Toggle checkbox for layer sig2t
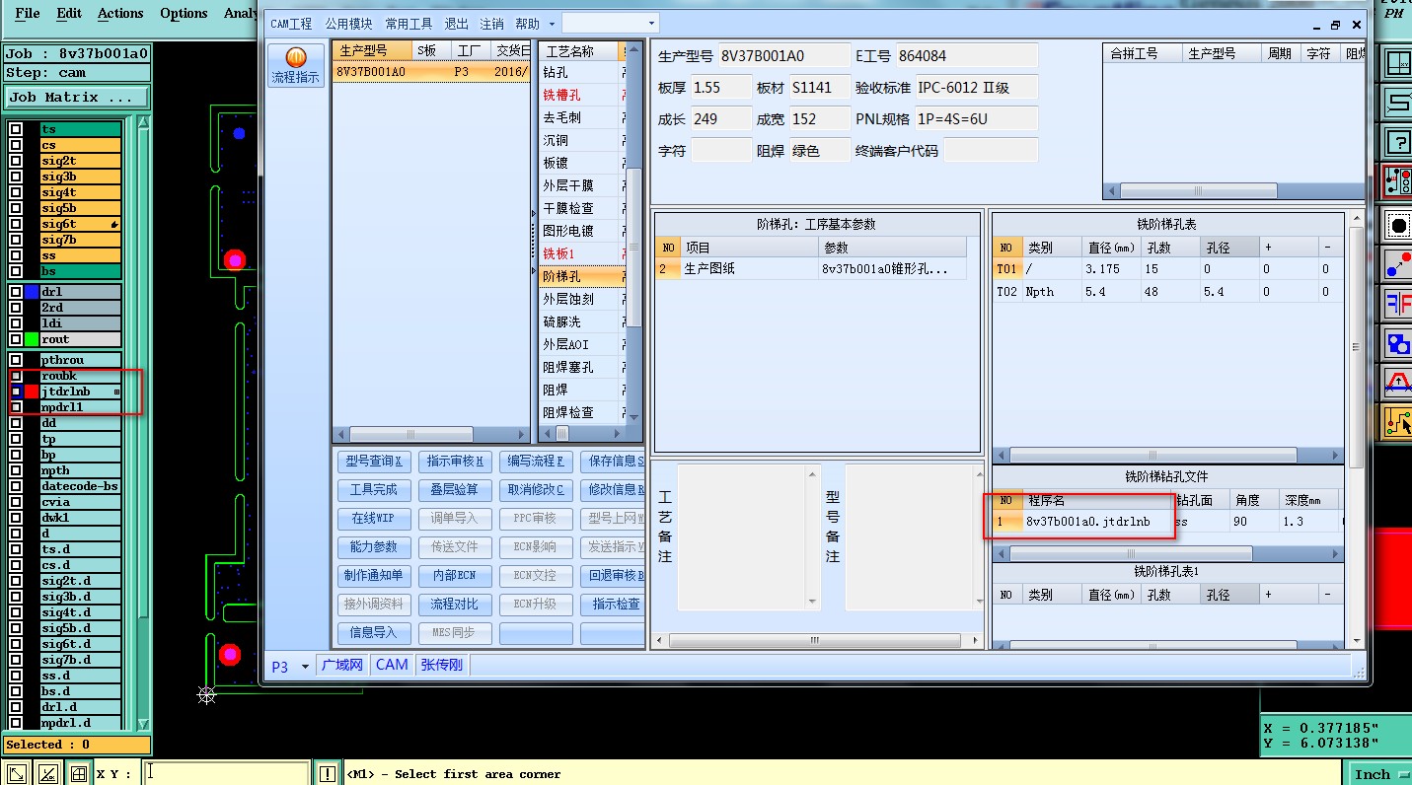The height and width of the screenshot is (785, 1412). coord(16,161)
